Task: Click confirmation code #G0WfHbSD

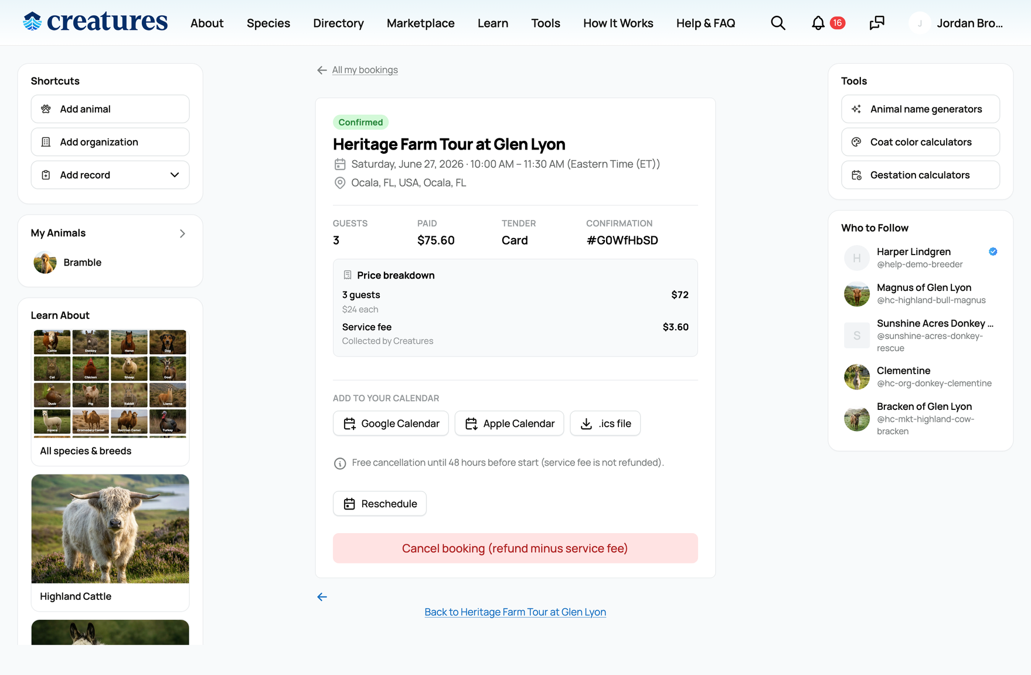Action: 622,240
